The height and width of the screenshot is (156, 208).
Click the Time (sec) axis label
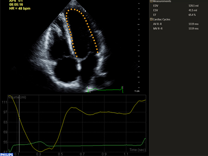pos(137,150)
